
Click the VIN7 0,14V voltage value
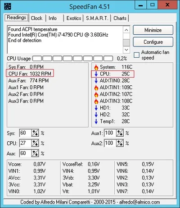pos(148,191)
